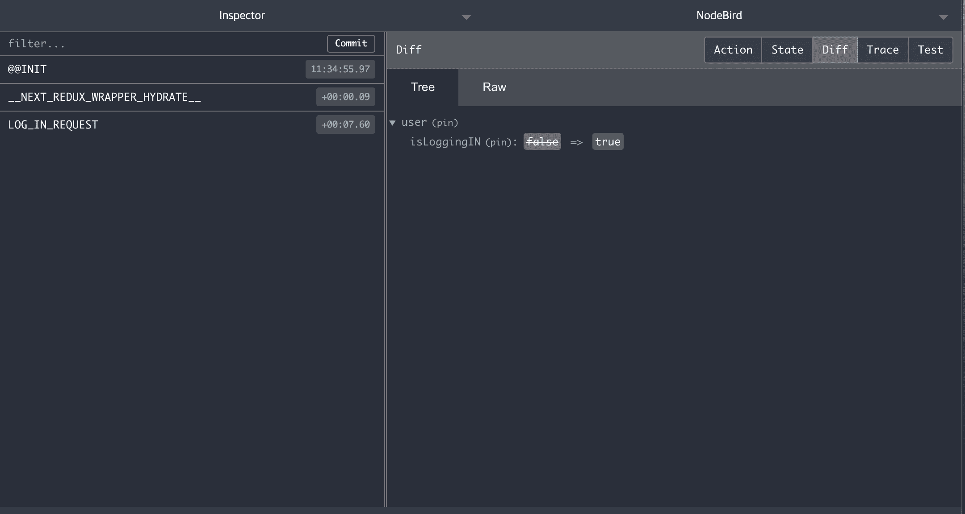Pin the user state key
The height and width of the screenshot is (514, 965).
(x=445, y=123)
